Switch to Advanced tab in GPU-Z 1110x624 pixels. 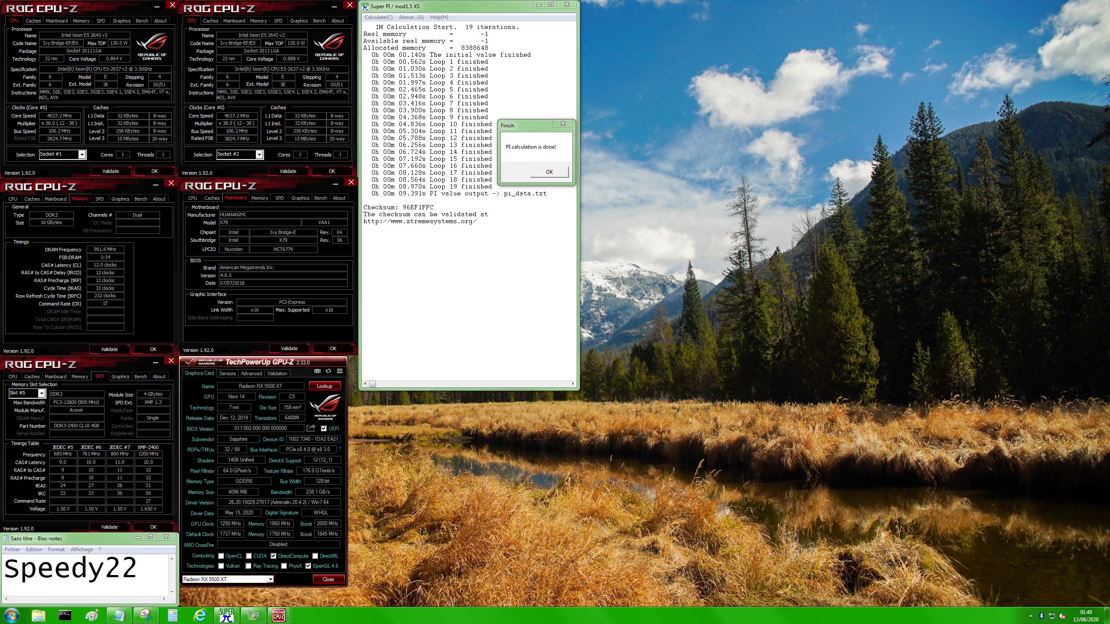pyautogui.click(x=251, y=373)
